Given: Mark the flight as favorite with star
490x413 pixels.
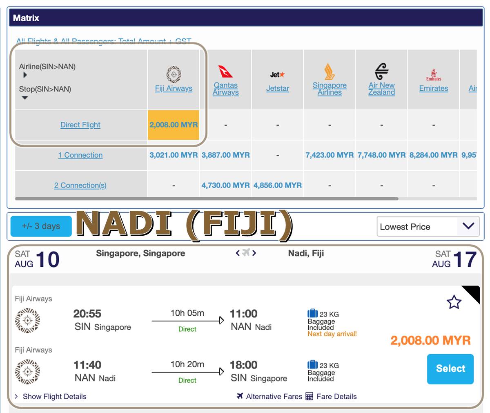Looking at the screenshot, I should click(x=454, y=302).
